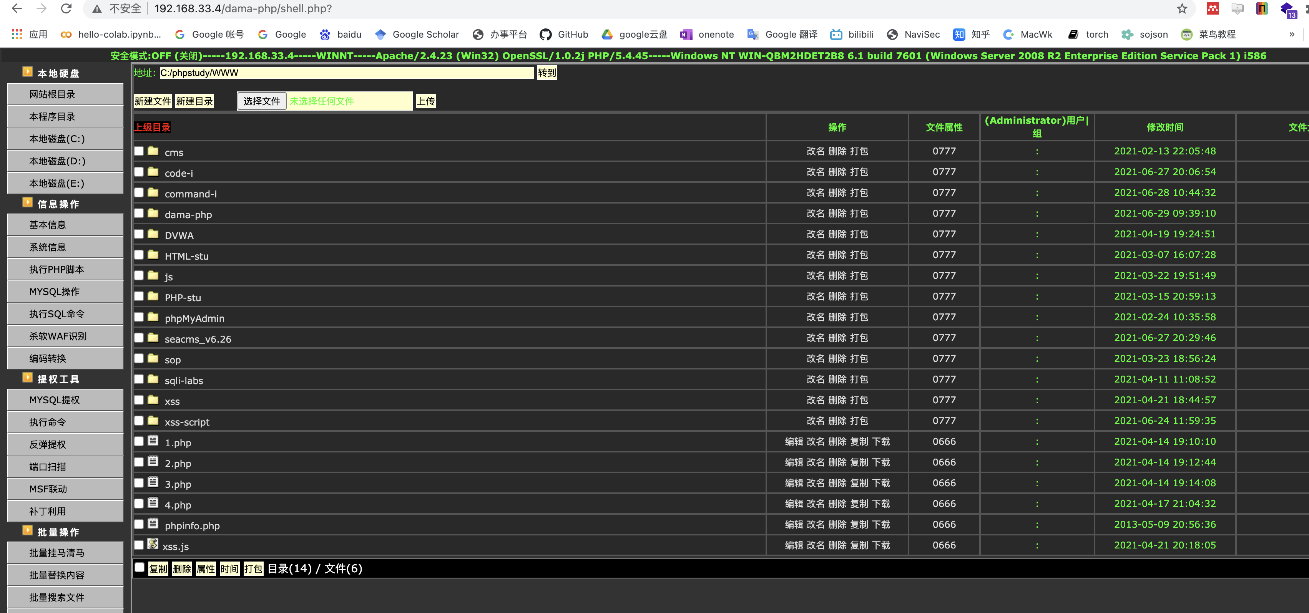Click the browser reload icon
This screenshot has width=1309, height=613.
click(66, 8)
